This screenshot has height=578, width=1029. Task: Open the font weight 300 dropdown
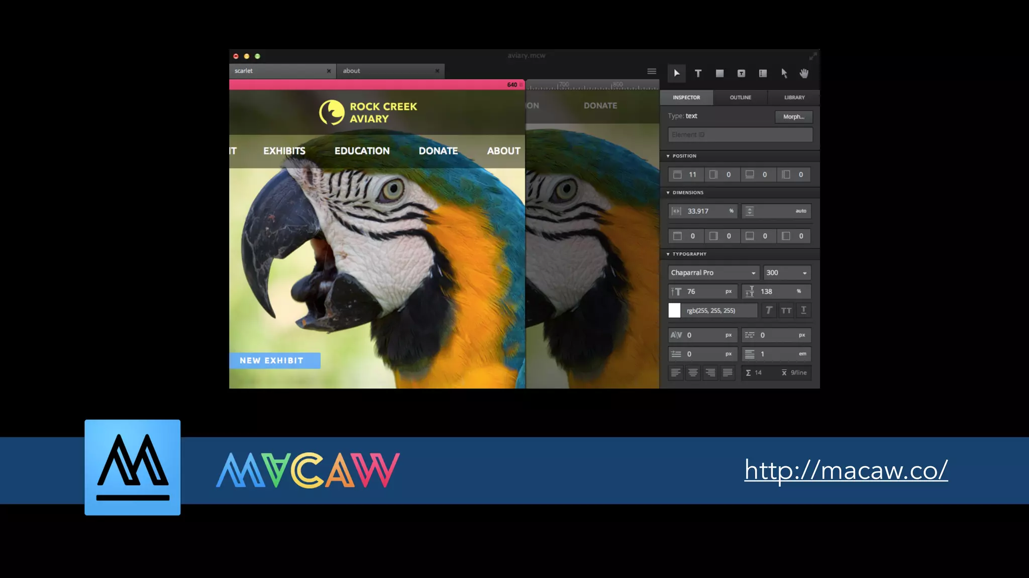click(x=787, y=273)
